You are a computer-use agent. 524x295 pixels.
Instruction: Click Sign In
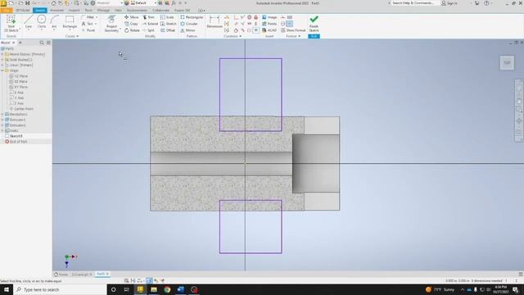[449, 3]
